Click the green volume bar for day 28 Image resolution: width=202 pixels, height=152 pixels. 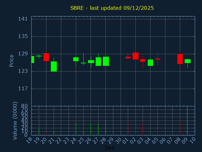106,128
